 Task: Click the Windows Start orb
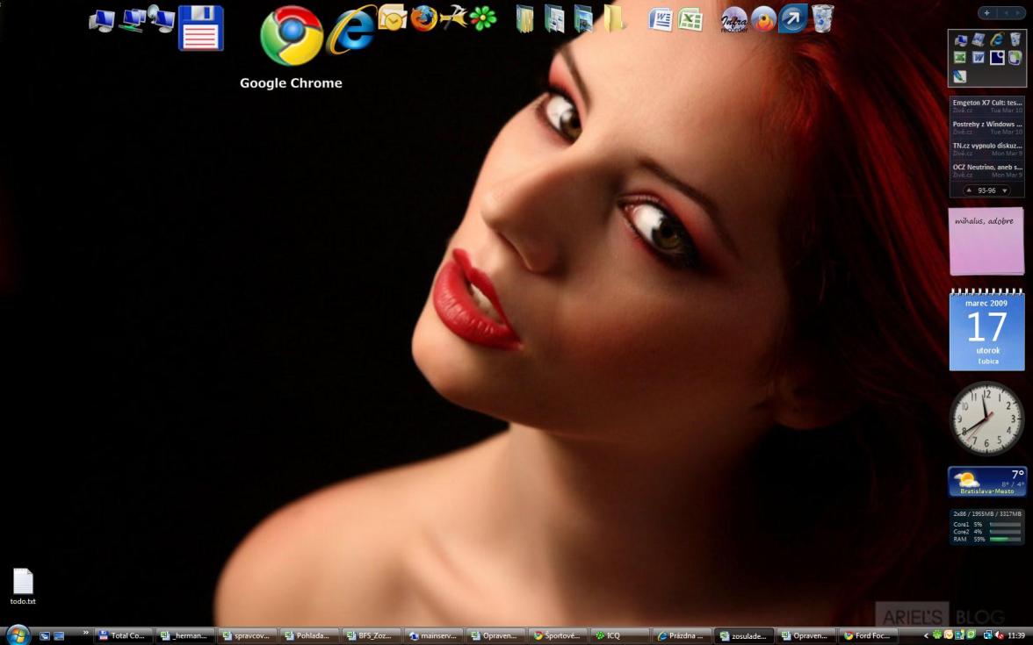(18, 635)
